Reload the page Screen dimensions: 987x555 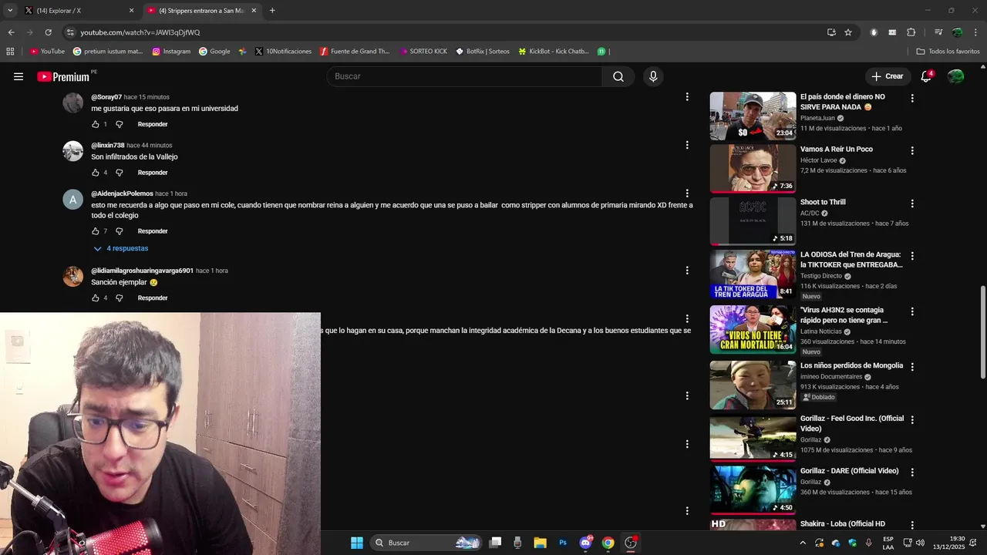point(48,32)
